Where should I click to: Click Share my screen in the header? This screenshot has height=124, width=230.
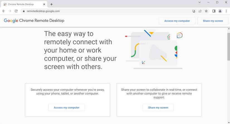[213, 21]
